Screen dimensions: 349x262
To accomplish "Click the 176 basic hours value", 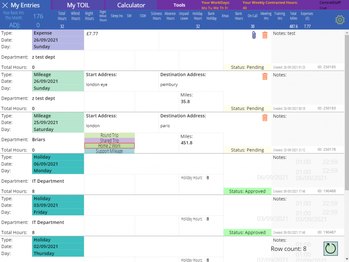I will coord(38,16).
